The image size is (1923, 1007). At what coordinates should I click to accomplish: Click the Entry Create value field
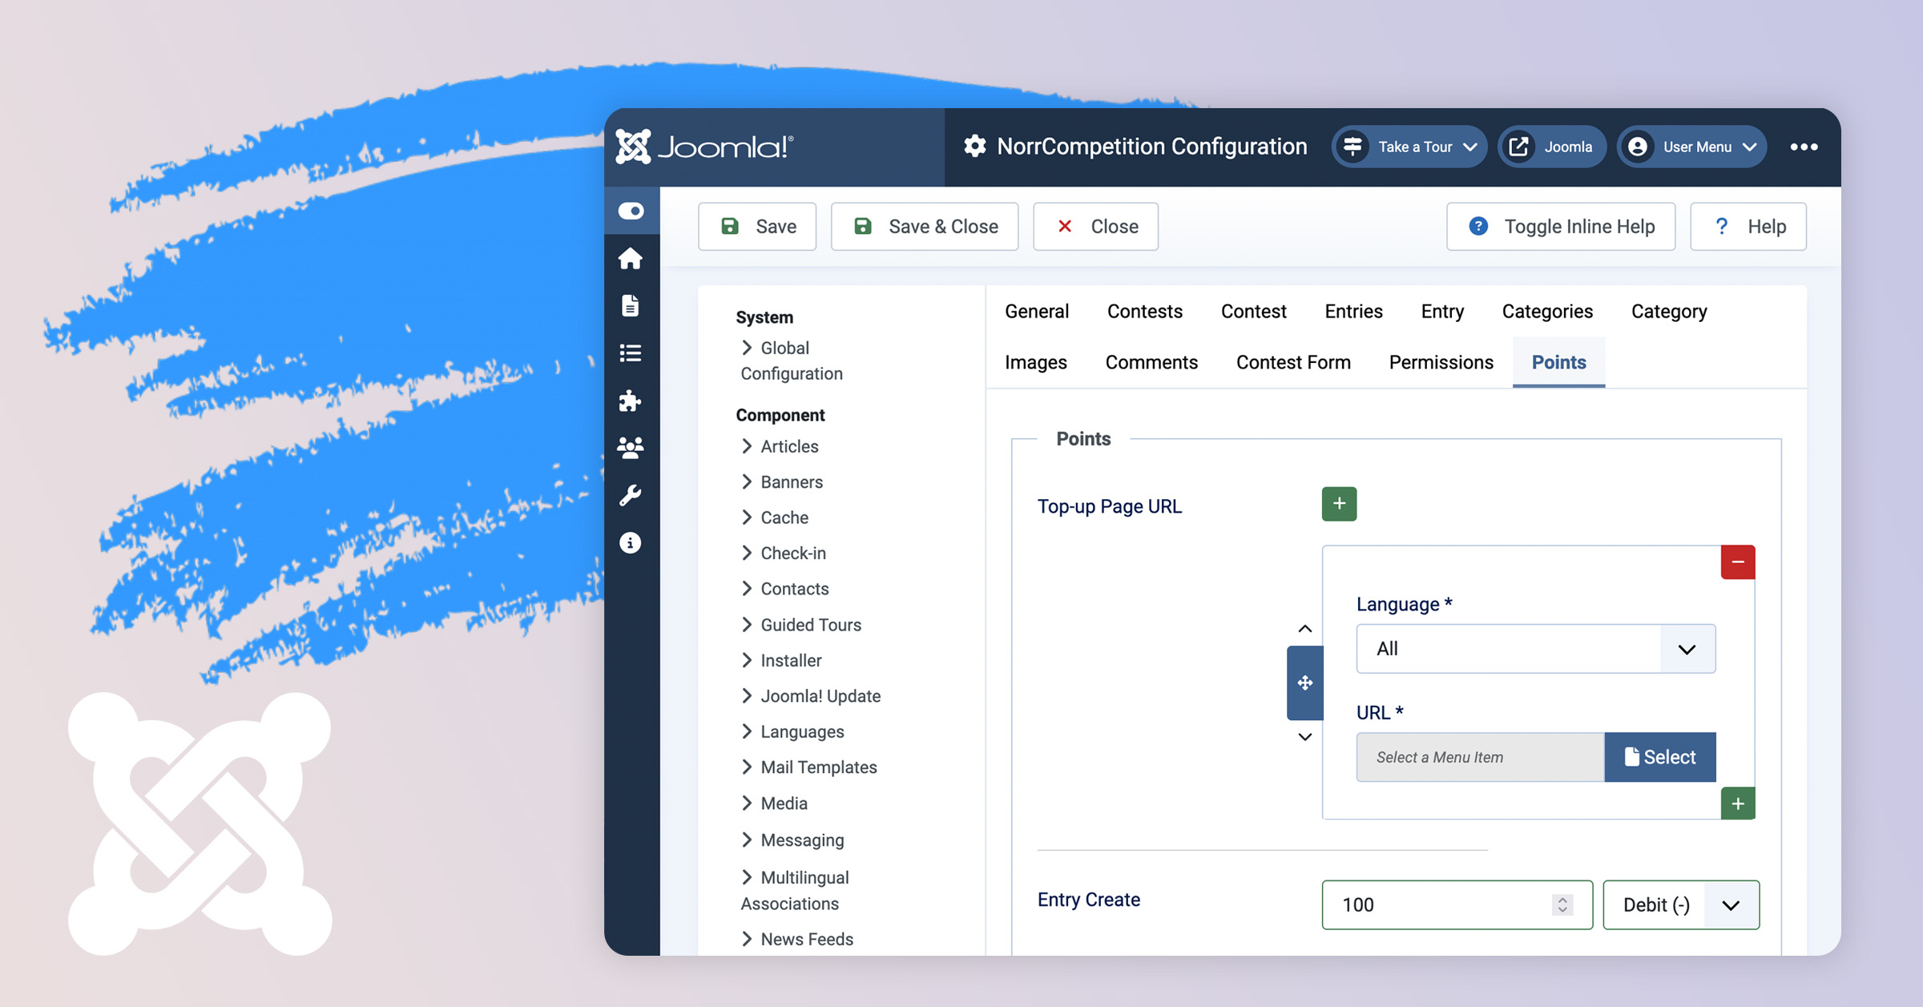[1457, 905]
